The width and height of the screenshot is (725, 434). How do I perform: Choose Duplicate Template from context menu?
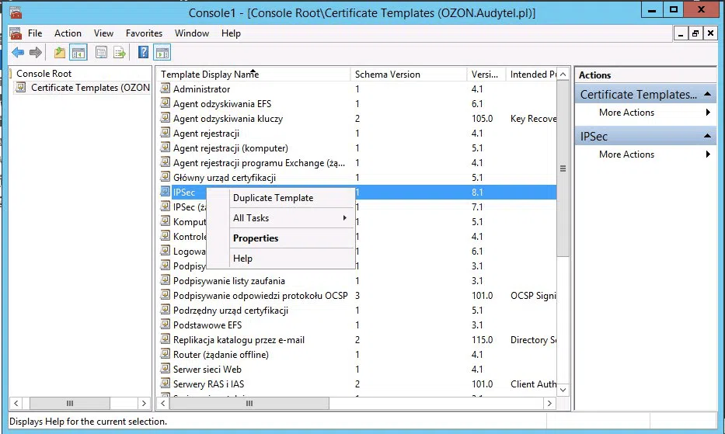tap(273, 198)
